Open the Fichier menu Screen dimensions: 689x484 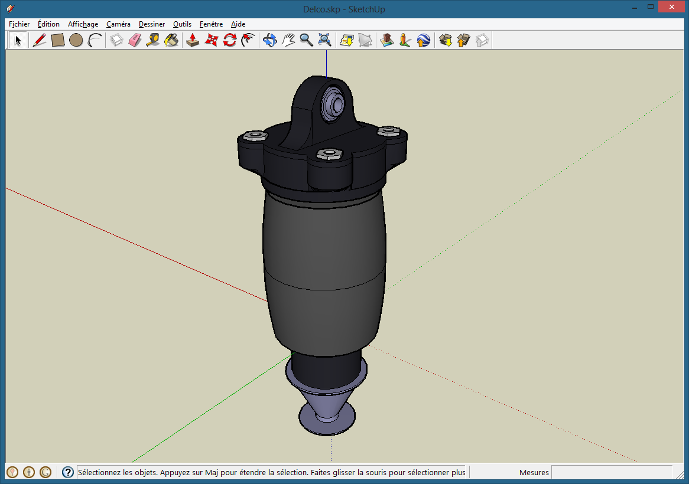19,24
